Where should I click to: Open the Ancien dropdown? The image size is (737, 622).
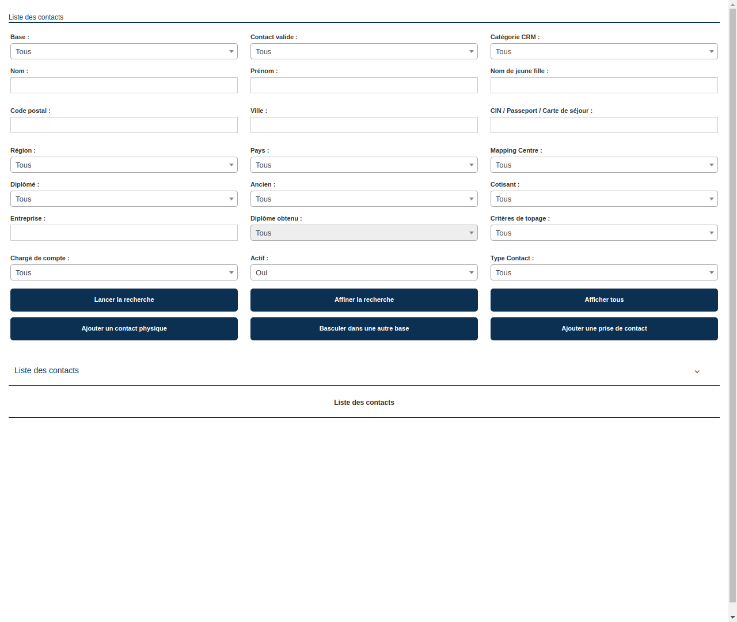coord(364,199)
